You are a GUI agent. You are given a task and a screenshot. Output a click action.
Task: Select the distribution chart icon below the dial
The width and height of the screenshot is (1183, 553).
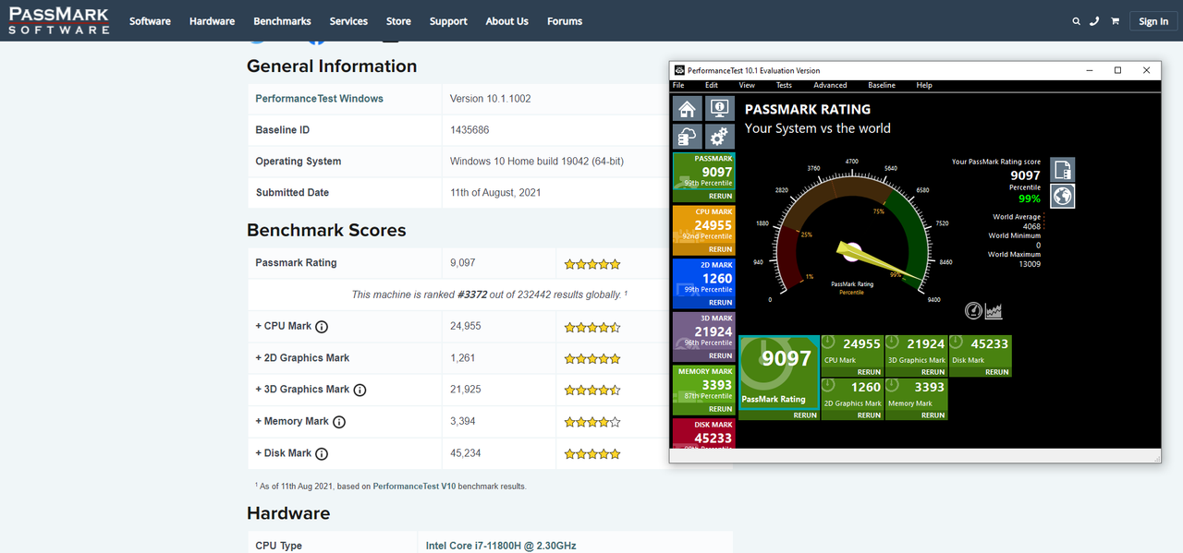(x=994, y=311)
